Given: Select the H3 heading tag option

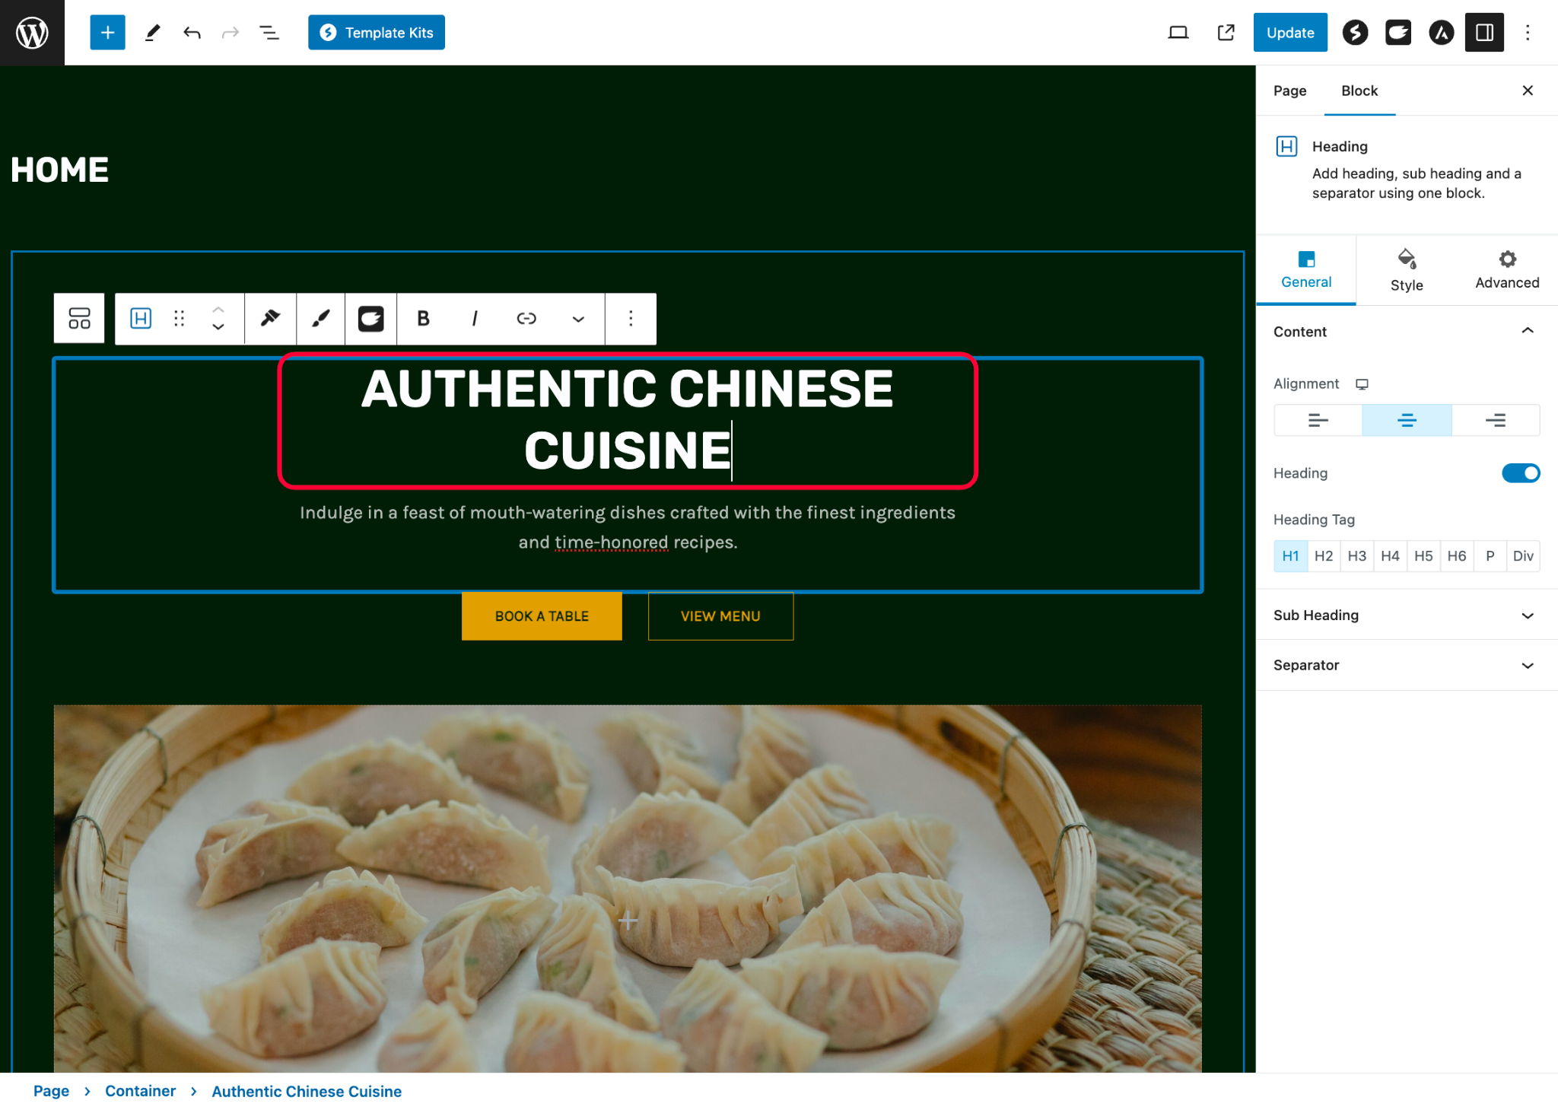Looking at the screenshot, I should (1356, 555).
